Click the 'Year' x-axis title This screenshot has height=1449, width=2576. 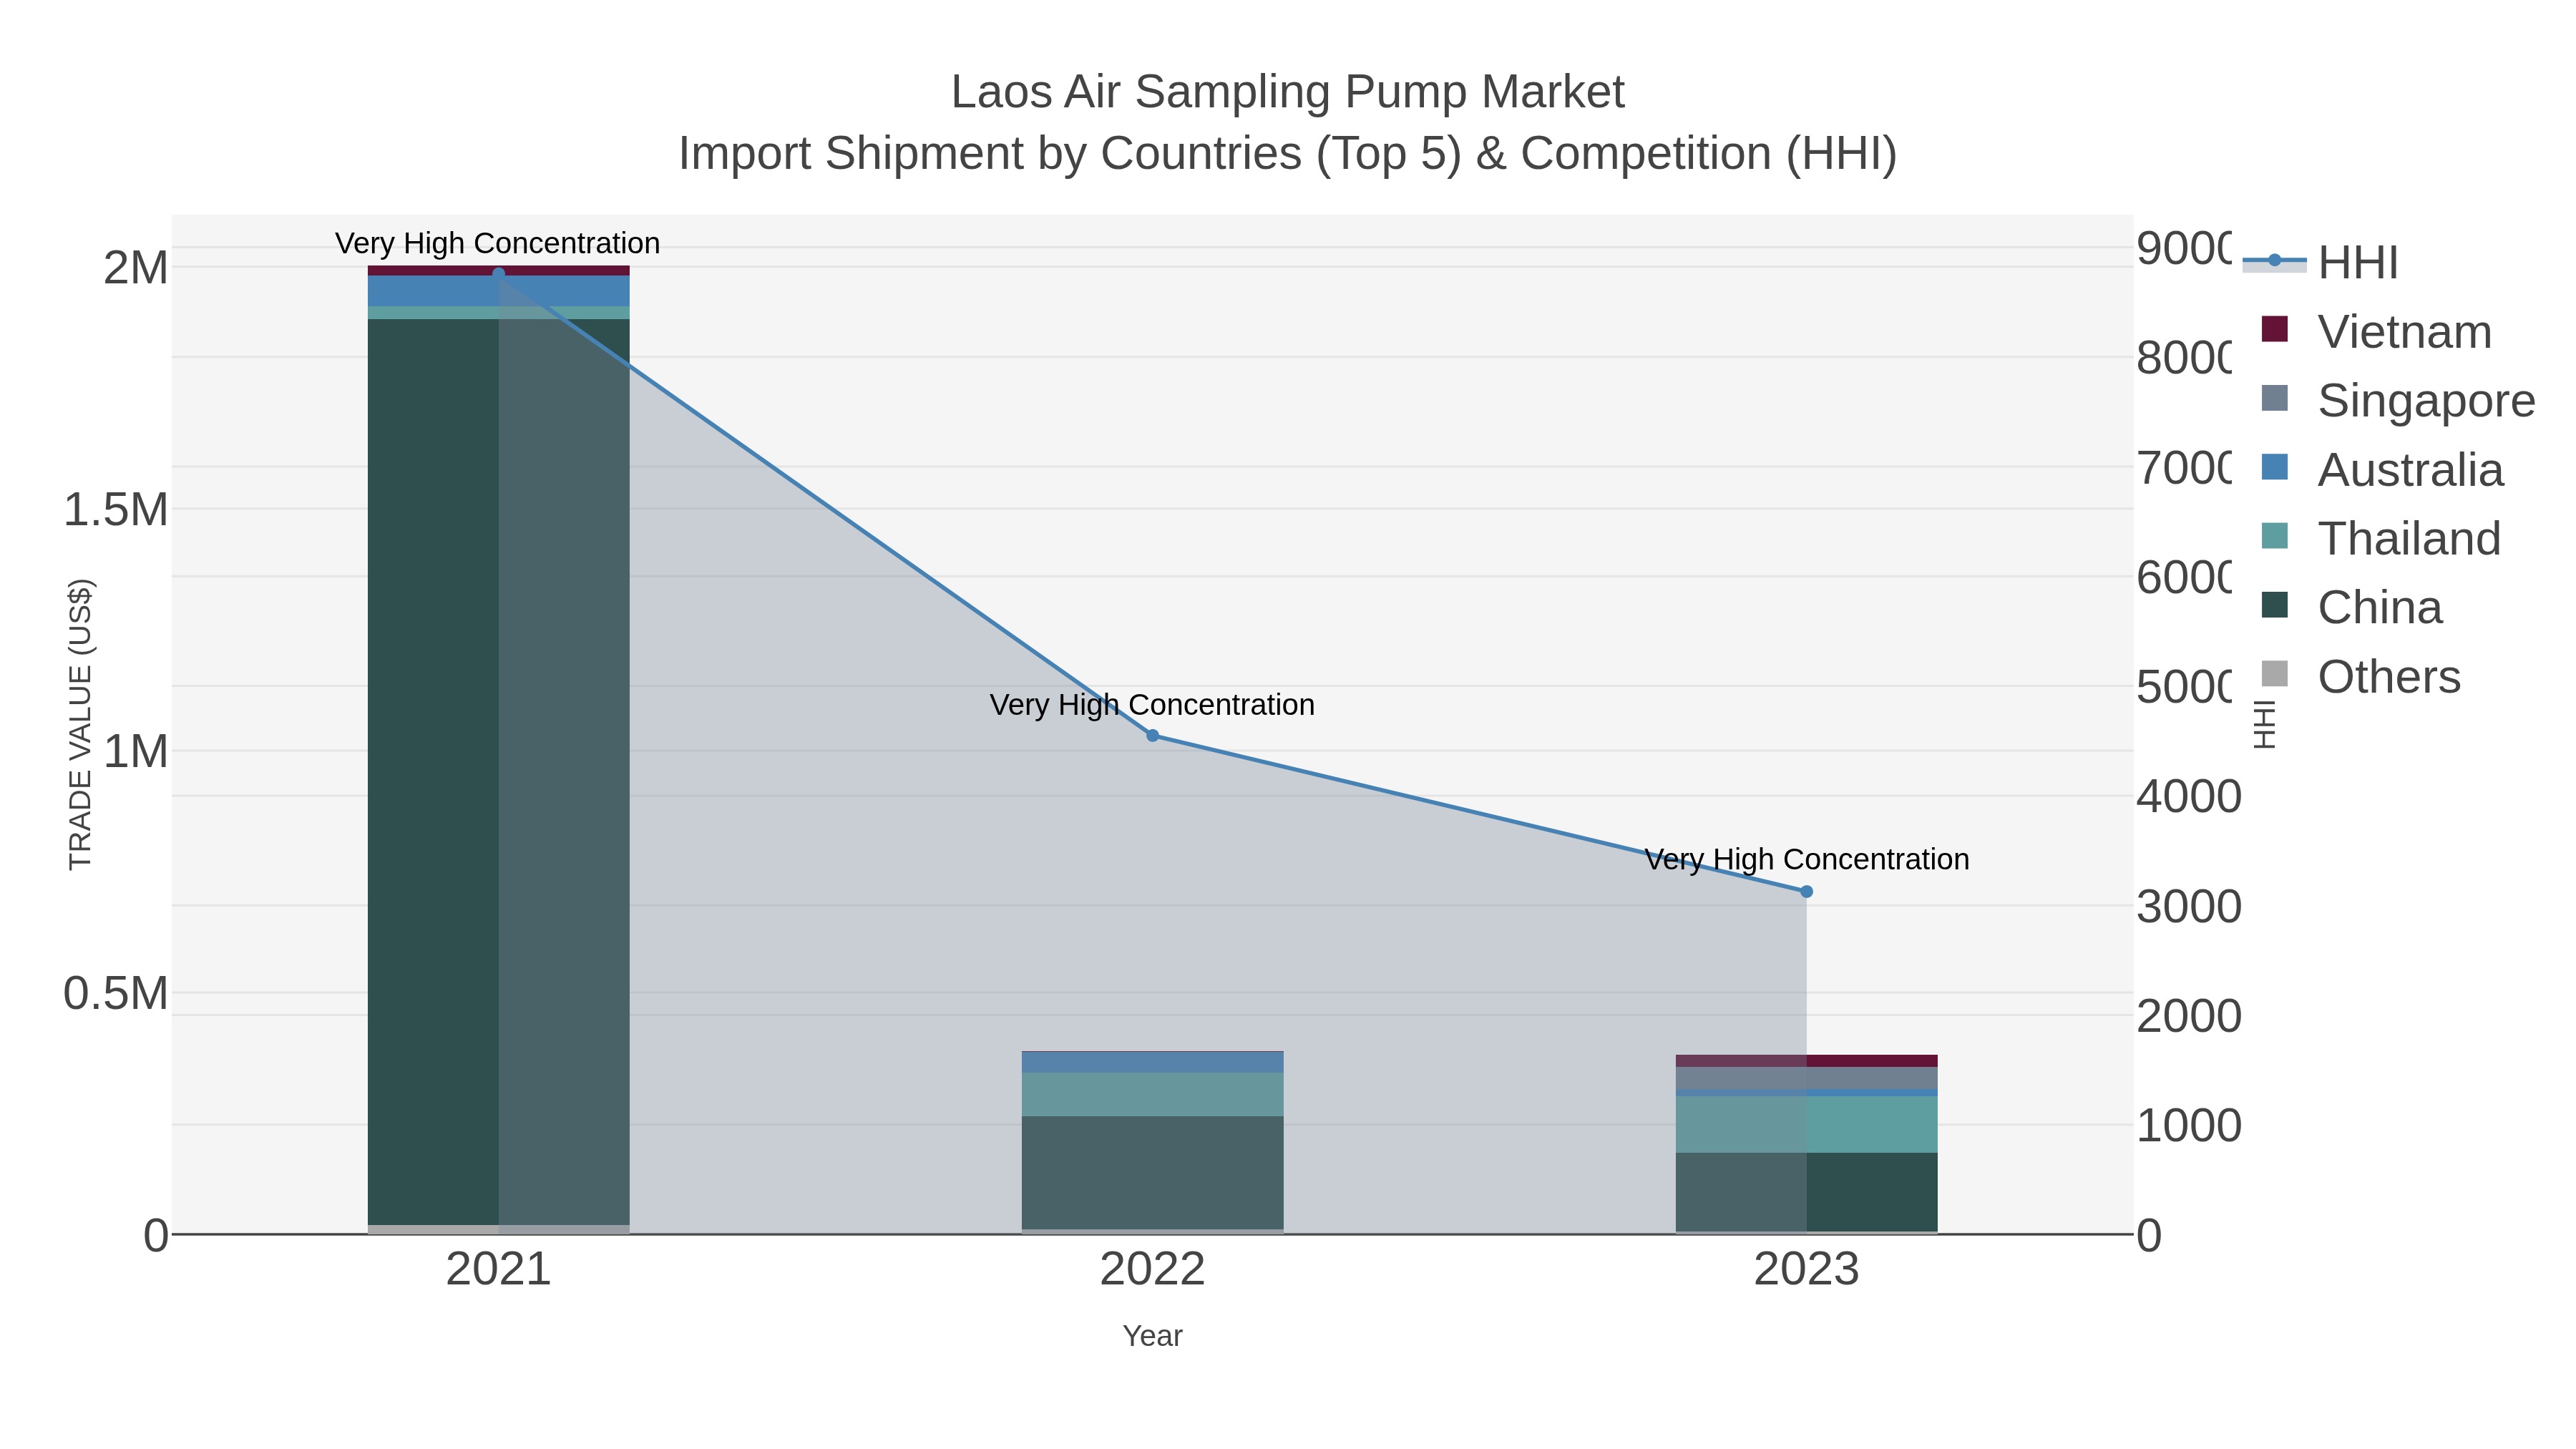[1152, 1336]
